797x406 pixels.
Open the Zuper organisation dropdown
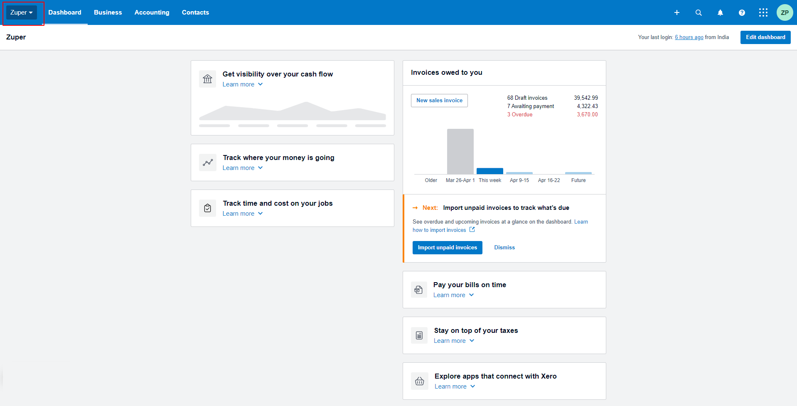(22, 12)
